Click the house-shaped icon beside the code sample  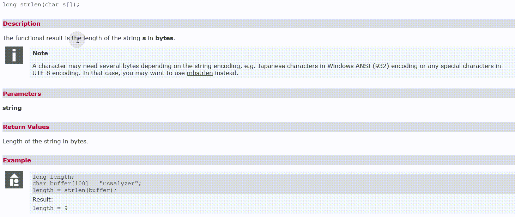pyautogui.click(x=14, y=179)
